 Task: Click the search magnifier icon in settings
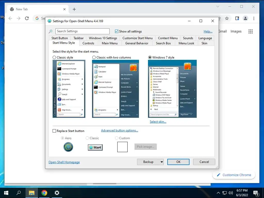[x=51, y=31]
